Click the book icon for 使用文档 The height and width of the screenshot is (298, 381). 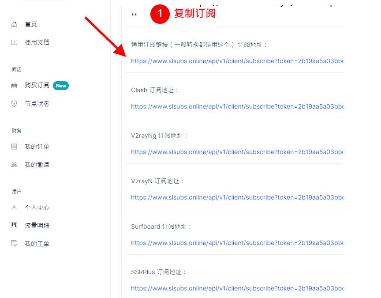coord(14,42)
